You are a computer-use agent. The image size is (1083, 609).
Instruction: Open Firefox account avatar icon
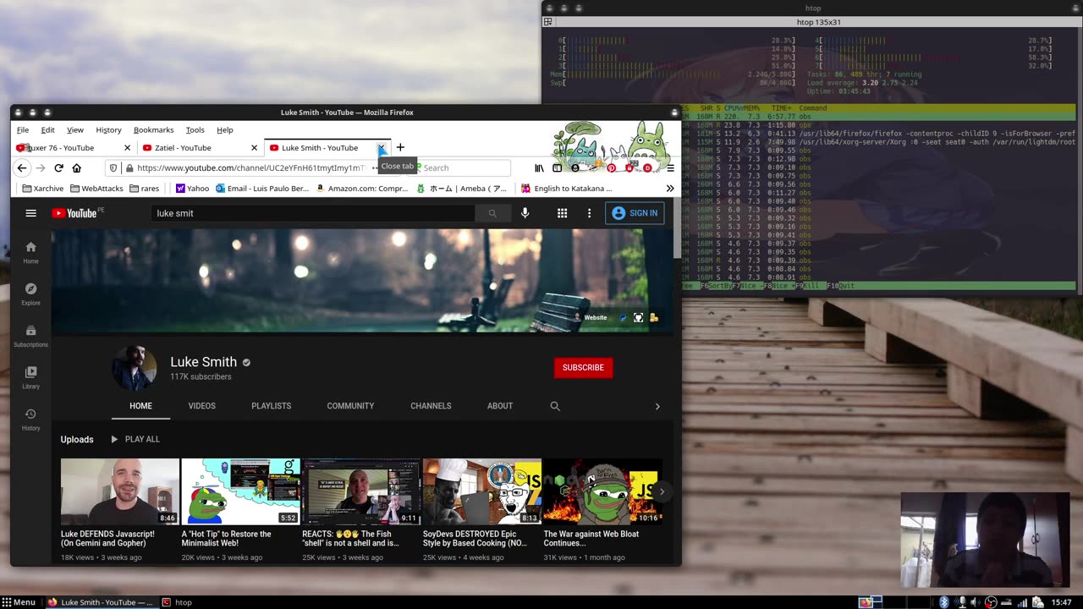[x=575, y=167]
